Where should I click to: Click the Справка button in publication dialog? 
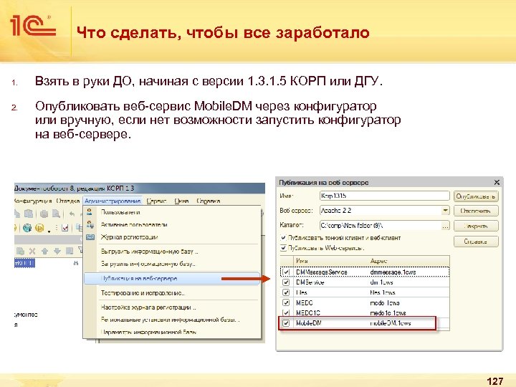click(x=476, y=242)
